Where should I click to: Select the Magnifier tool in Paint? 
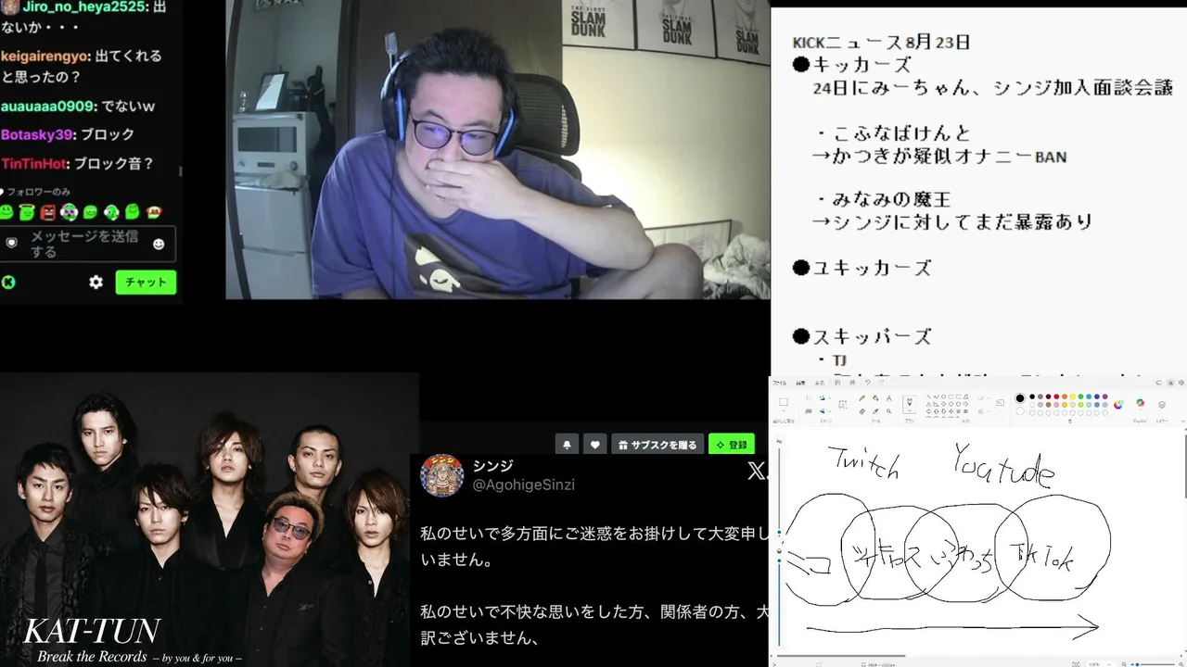(x=888, y=410)
